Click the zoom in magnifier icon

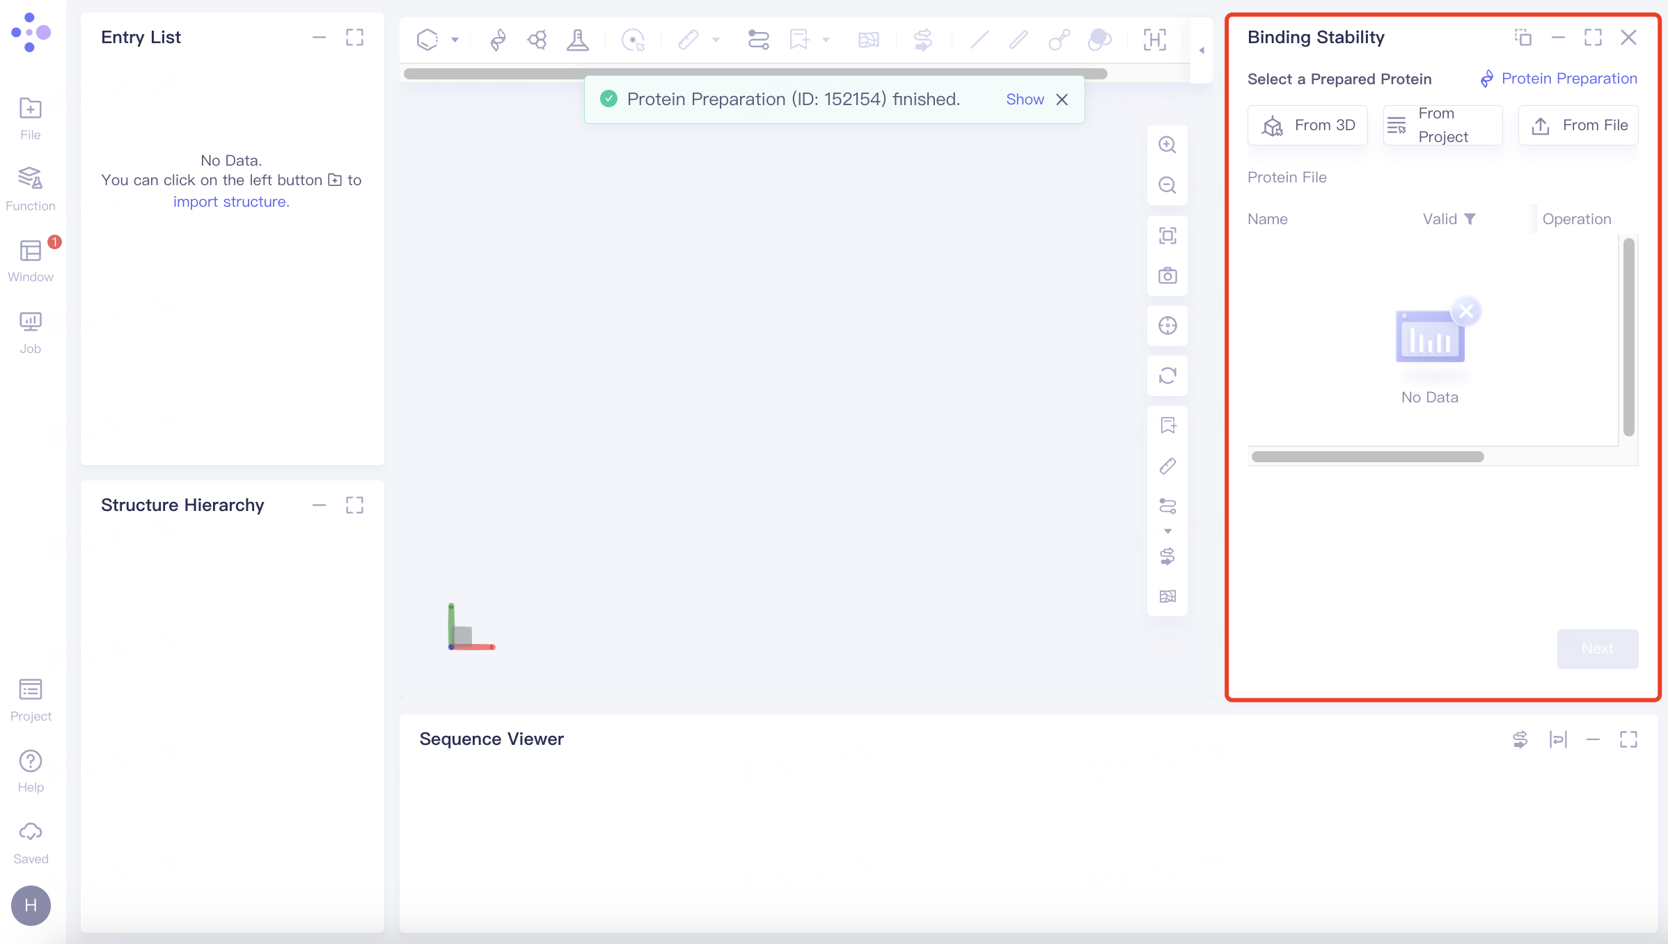point(1167,145)
